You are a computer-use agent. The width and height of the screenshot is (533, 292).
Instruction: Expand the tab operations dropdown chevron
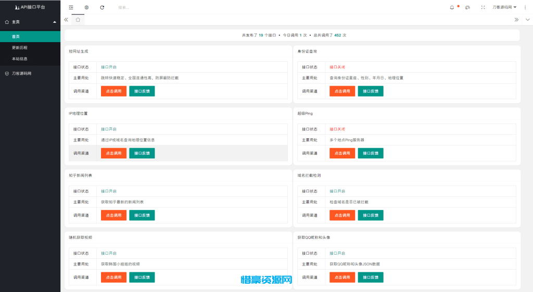pyautogui.click(x=527, y=19)
